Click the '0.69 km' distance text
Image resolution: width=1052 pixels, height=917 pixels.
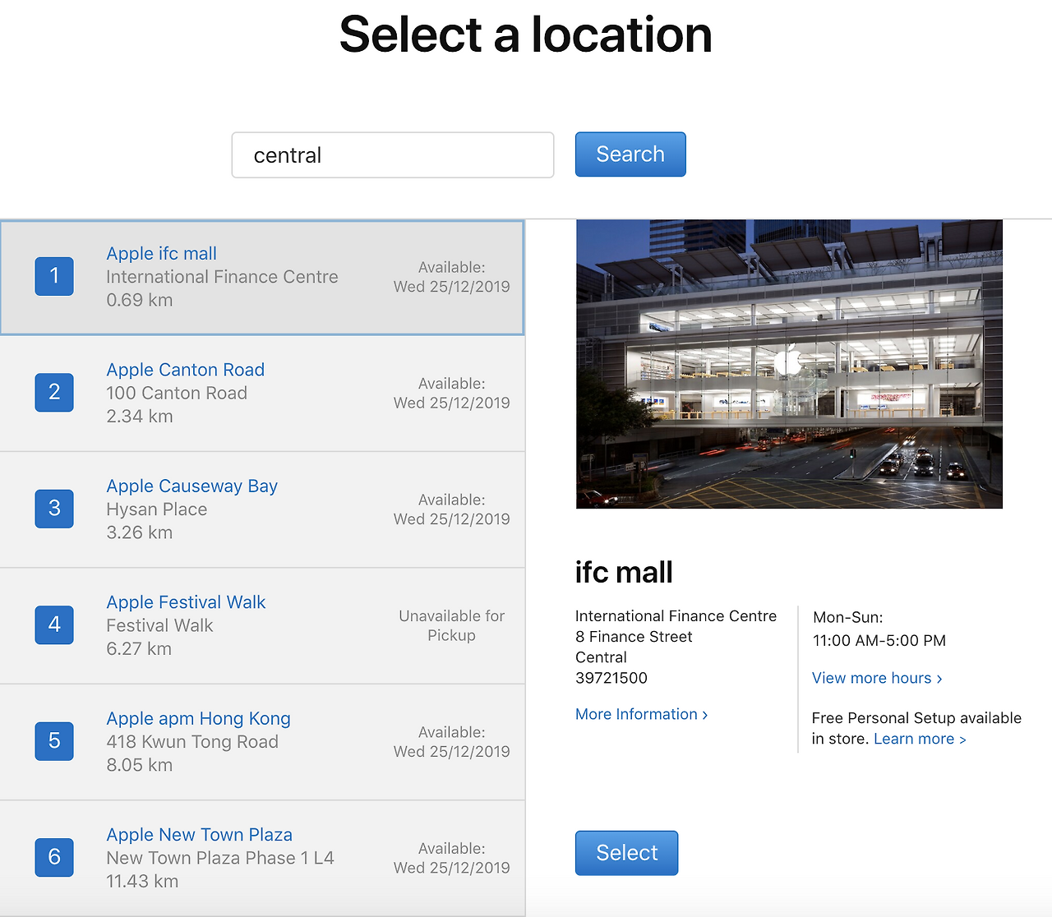pos(140,301)
